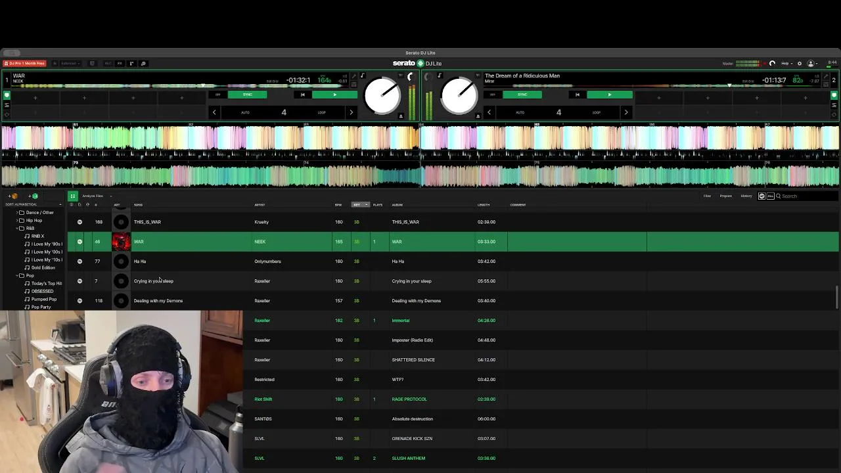Click the deck 1 virtual platter
This screenshot has height=473, width=841.
click(x=382, y=96)
